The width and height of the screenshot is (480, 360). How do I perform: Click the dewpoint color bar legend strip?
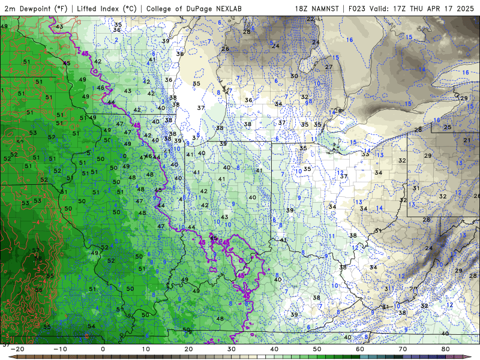click(240, 357)
